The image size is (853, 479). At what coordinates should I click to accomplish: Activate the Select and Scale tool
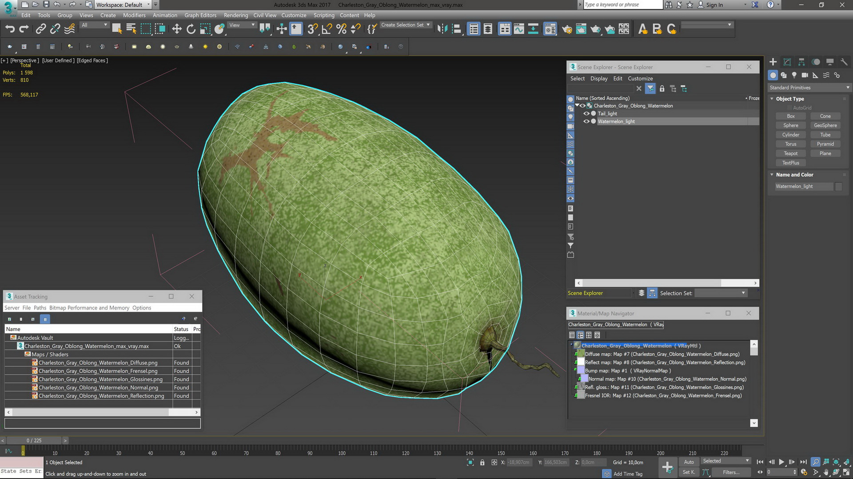click(205, 29)
